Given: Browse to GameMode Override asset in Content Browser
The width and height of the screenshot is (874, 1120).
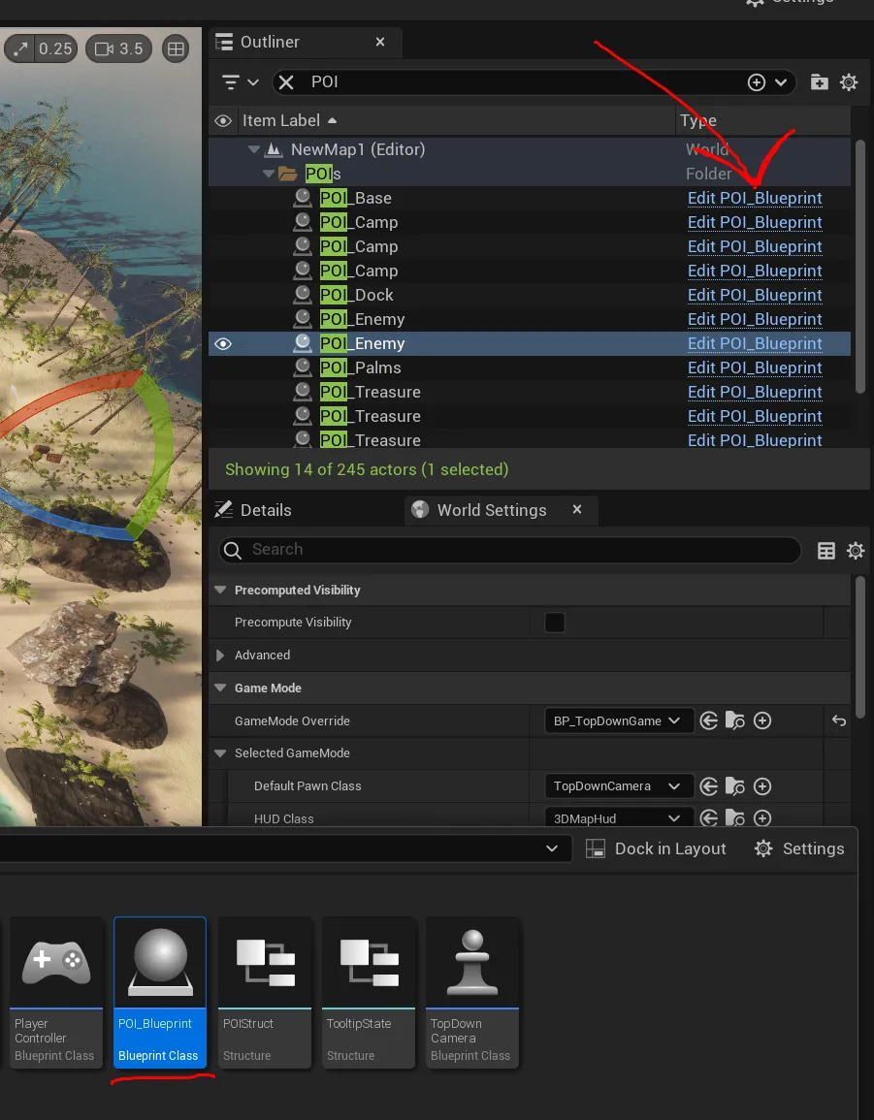Looking at the screenshot, I should click(x=735, y=720).
